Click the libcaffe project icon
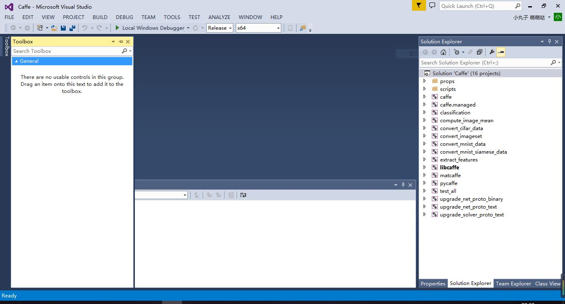This screenshot has width=565, height=304. pos(435,167)
